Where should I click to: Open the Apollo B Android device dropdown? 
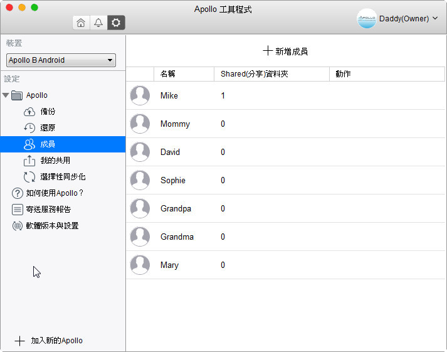61,60
